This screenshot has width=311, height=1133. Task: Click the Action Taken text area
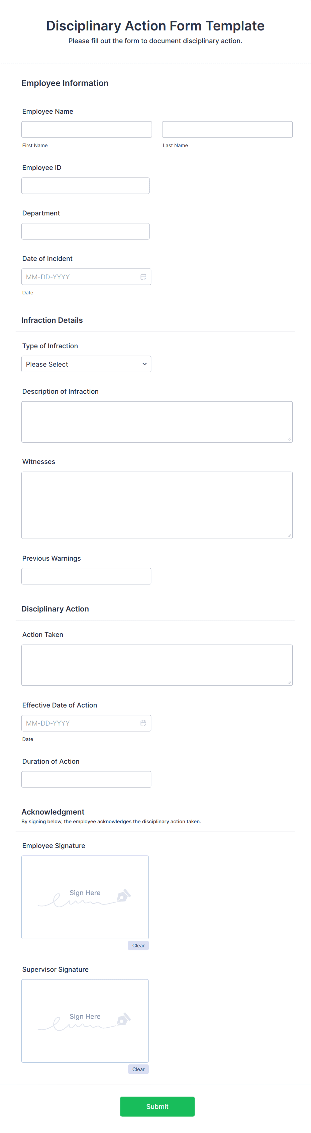click(x=157, y=665)
